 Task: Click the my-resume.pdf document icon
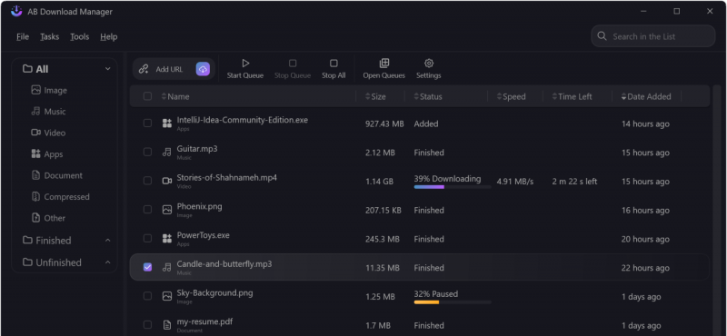pos(166,325)
